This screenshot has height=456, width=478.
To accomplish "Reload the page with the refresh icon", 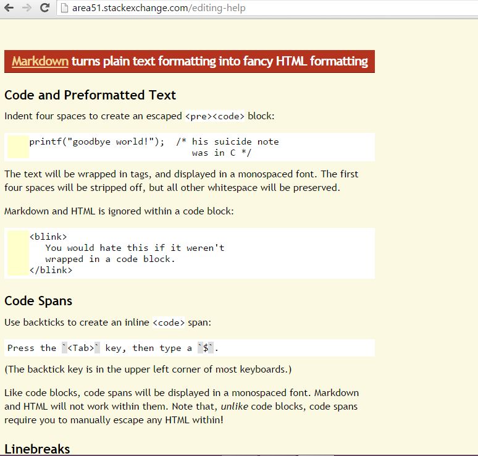I will coord(45,7).
